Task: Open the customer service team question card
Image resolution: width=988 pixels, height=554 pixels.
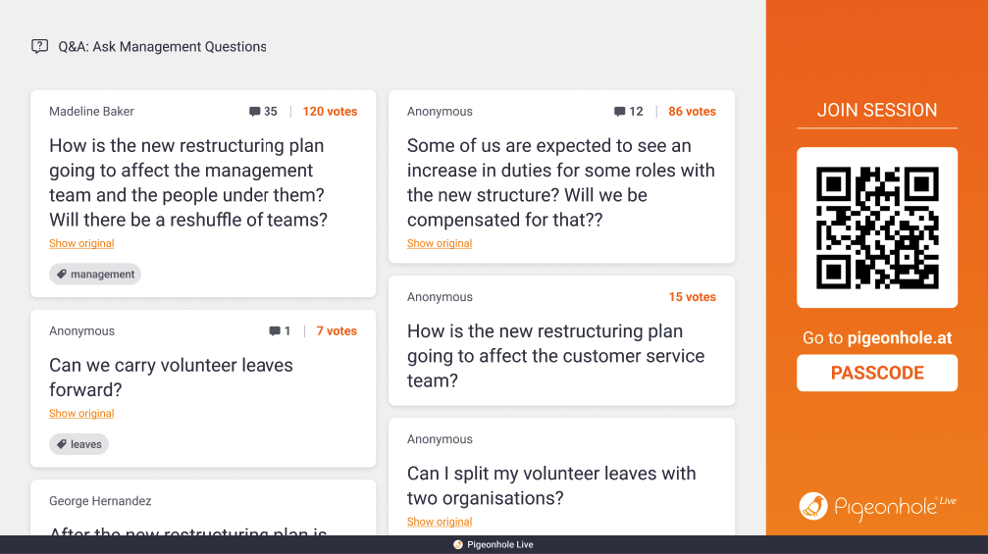Action: (x=561, y=355)
